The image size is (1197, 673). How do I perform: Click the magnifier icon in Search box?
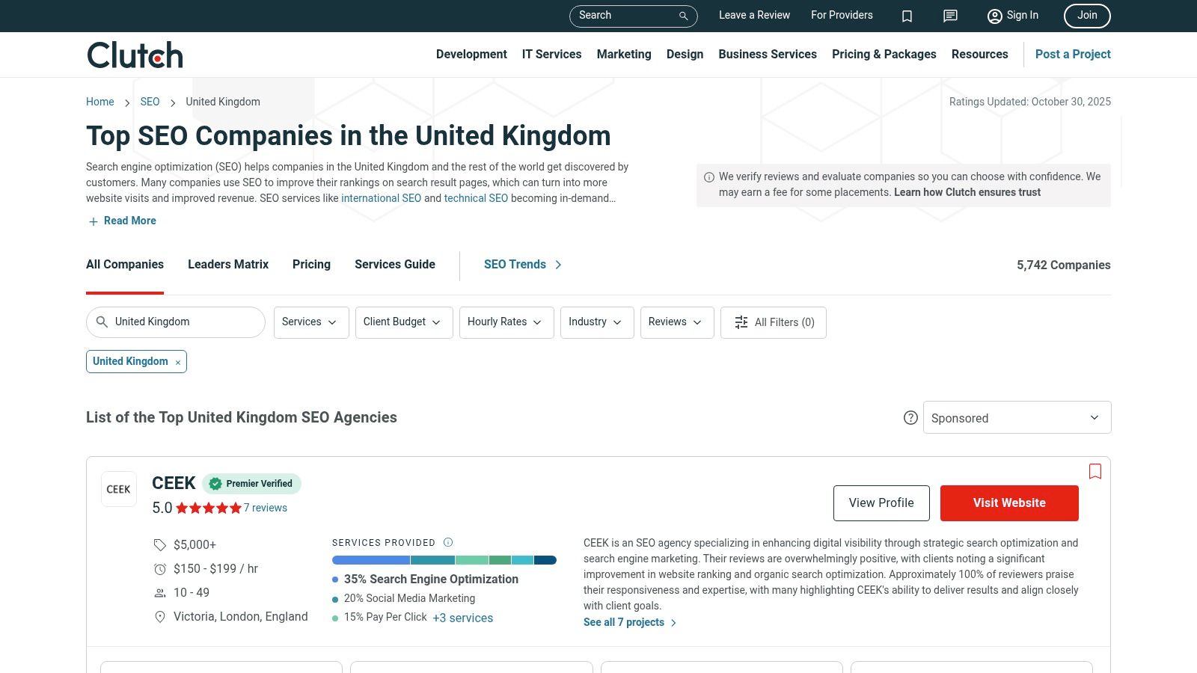click(683, 16)
